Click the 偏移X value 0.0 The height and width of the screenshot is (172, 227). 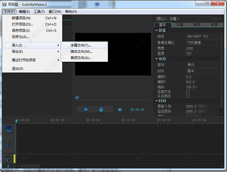pyautogui.click(x=188, y=77)
